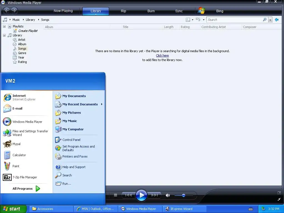Adjust the volume slider

184,195
